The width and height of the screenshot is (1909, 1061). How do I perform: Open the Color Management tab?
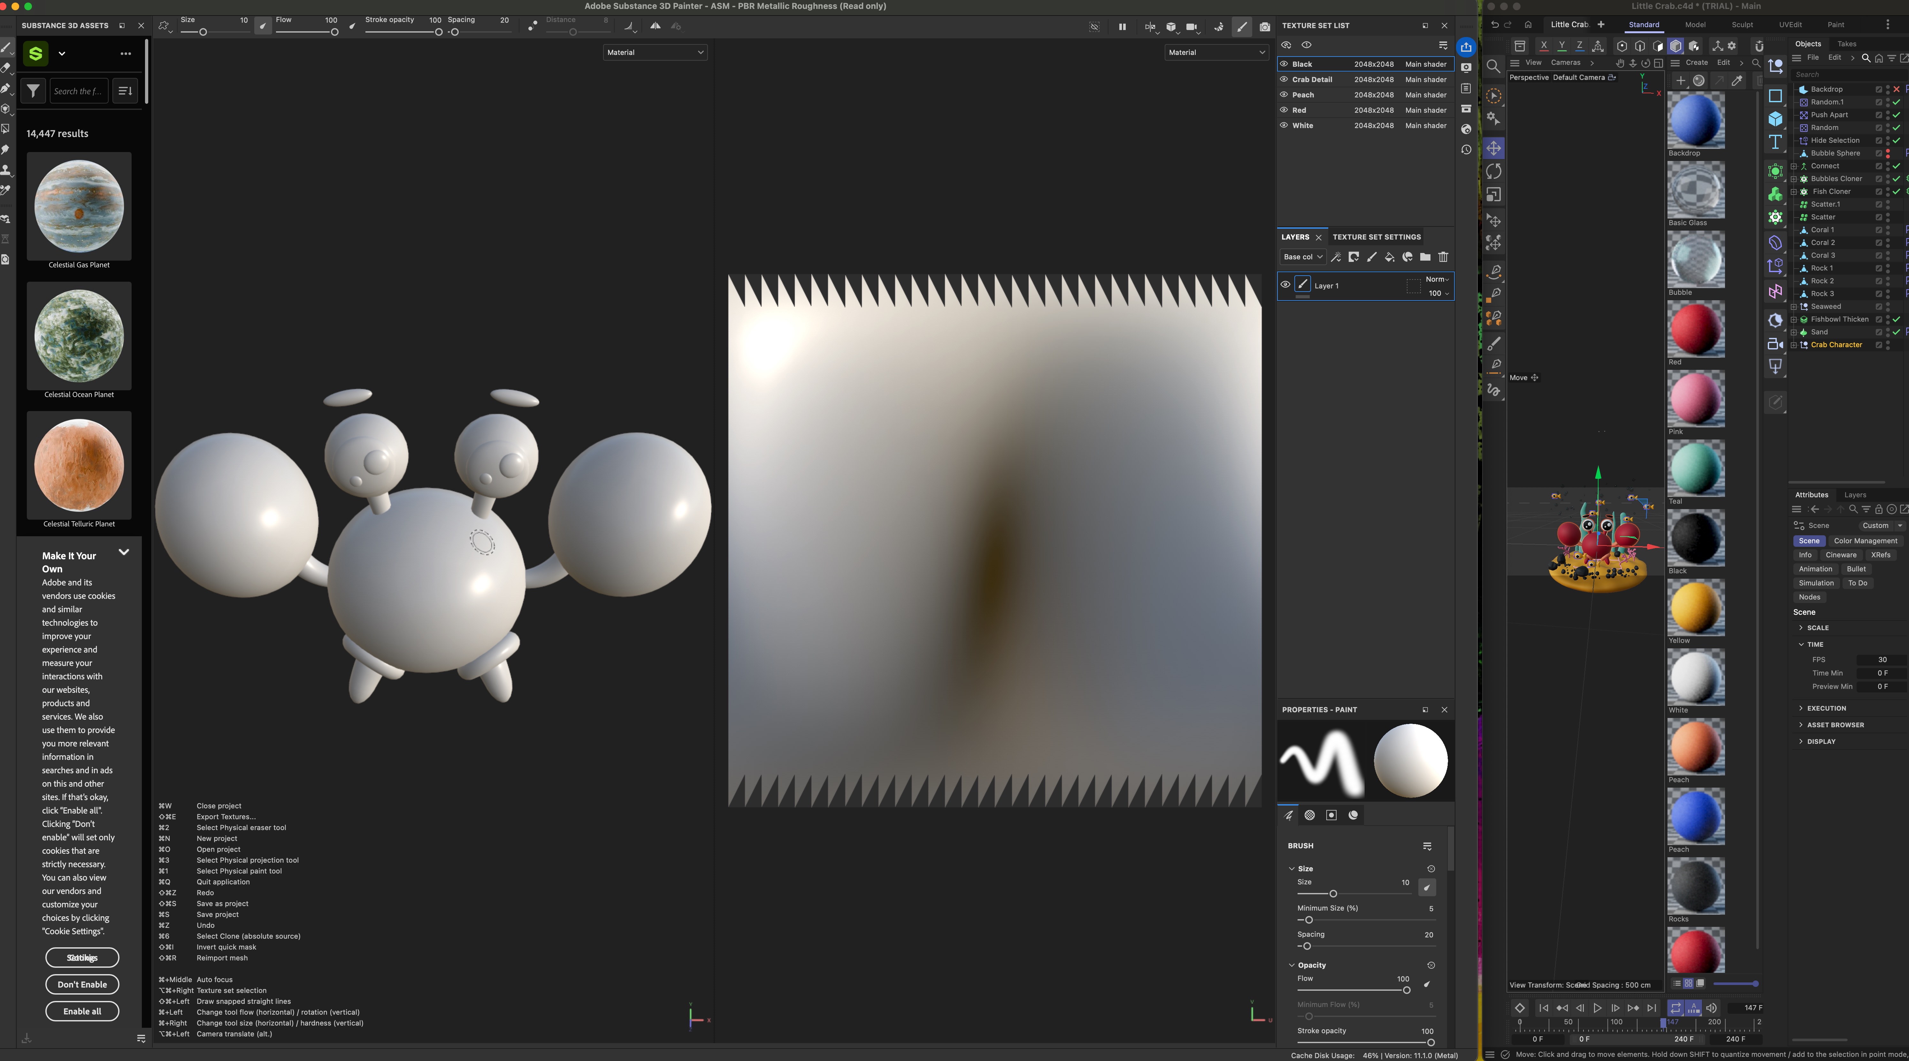coord(1865,541)
